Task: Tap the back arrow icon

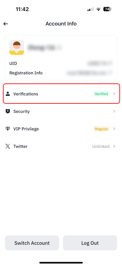Action: pyautogui.click(x=6, y=24)
